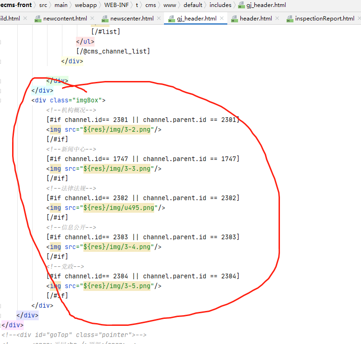
Task: Close the newcontent.html tab
Action: click(x=93, y=19)
